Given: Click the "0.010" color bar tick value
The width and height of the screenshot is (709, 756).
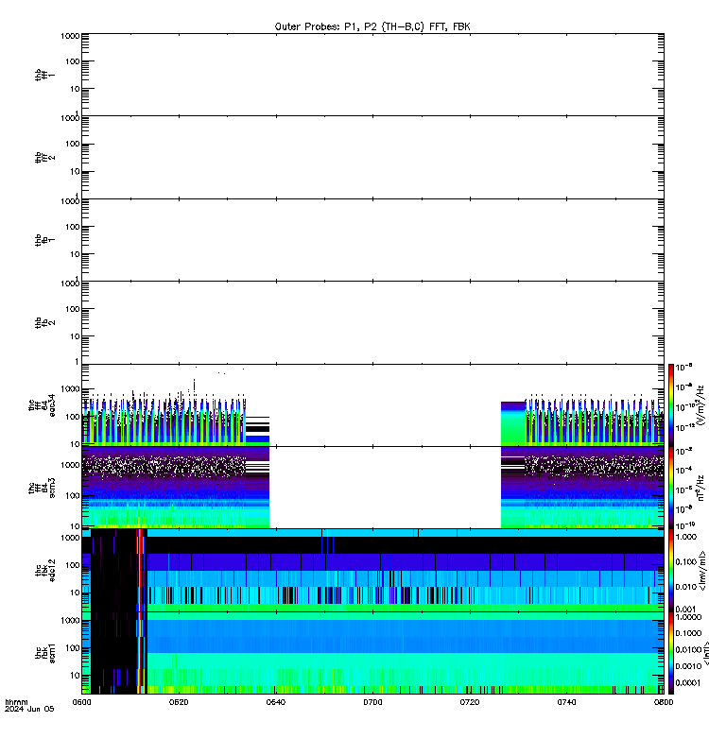Looking at the screenshot, I should [x=686, y=587].
